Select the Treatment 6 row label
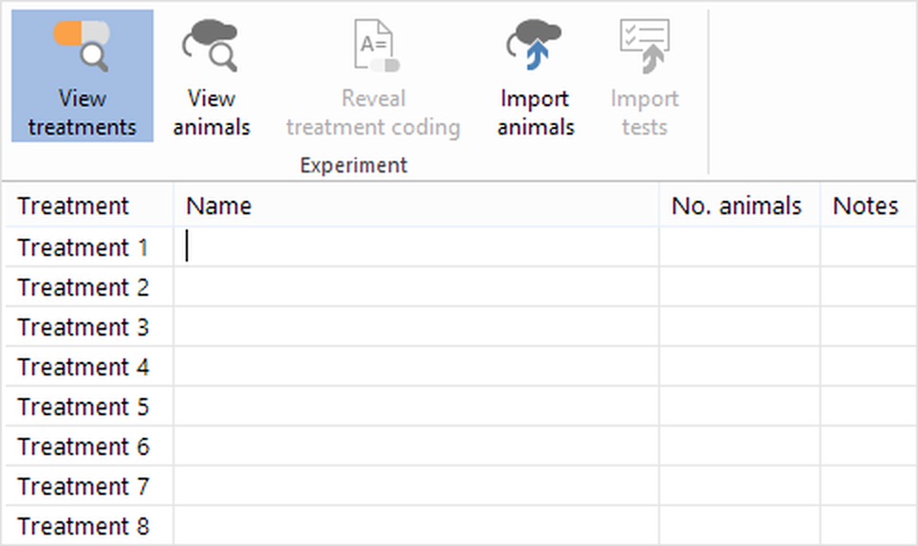Viewport: 918px width, 546px height. [x=83, y=446]
